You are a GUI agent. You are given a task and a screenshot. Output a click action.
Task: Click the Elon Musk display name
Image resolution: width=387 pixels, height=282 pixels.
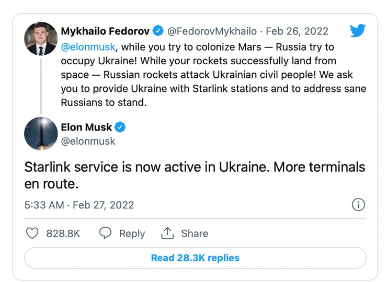(86, 127)
